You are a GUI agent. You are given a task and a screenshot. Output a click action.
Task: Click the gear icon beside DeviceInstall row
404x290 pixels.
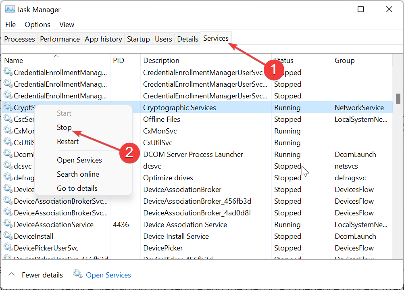tap(8, 236)
